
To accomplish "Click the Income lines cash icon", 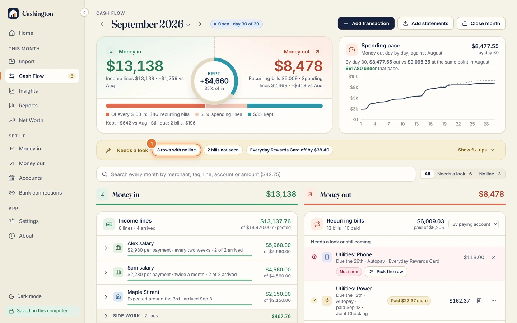I will [109, 224].
